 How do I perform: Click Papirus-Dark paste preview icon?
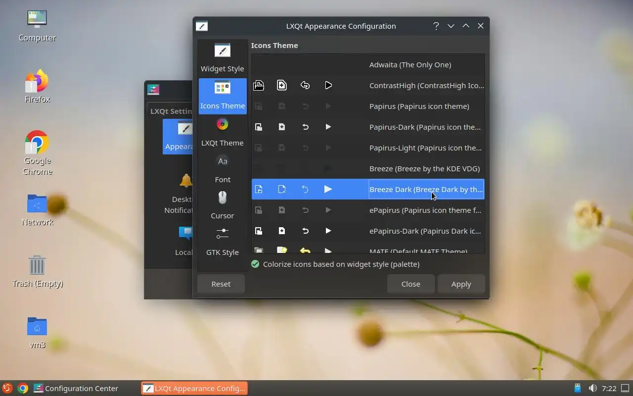[x=258, y=127]
